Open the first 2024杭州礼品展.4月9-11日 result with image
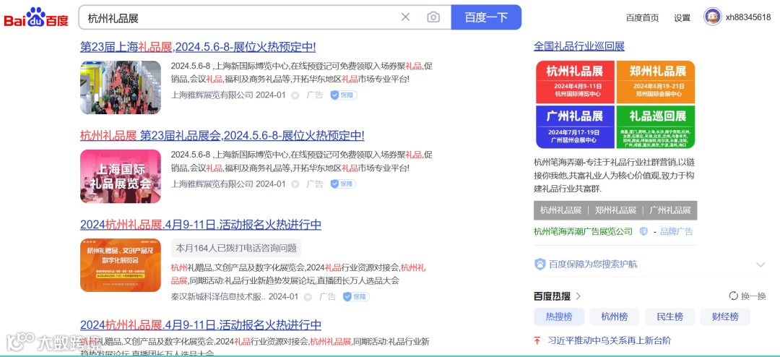 [x=201, y=225]
